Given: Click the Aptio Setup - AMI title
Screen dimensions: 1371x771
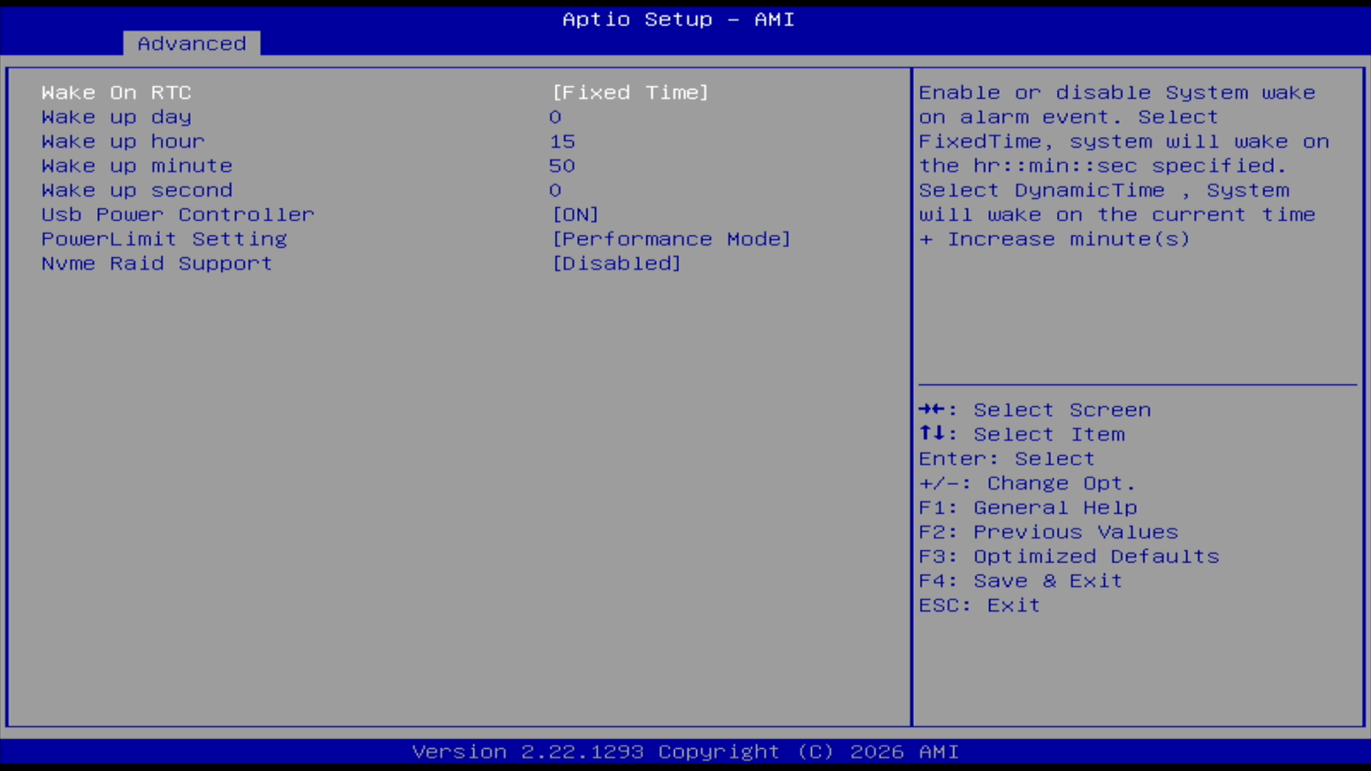Looking at the screenshot, I should [678, 19].
